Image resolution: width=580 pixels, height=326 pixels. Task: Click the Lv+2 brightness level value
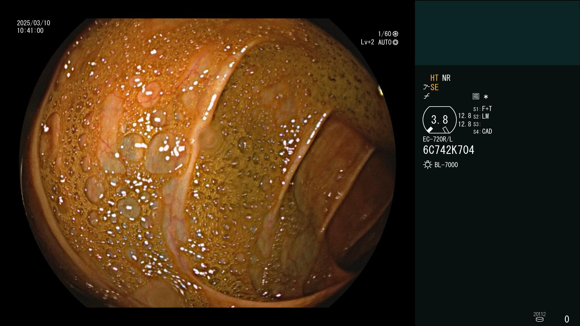pyautogui.click(x=367, y=42)
